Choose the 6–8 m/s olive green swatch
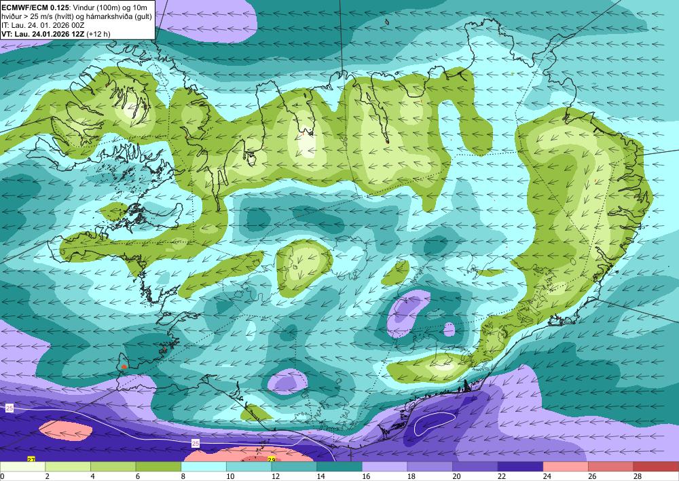Image resolution: width=679 pixels, height=481 pixels. (158, 467)
